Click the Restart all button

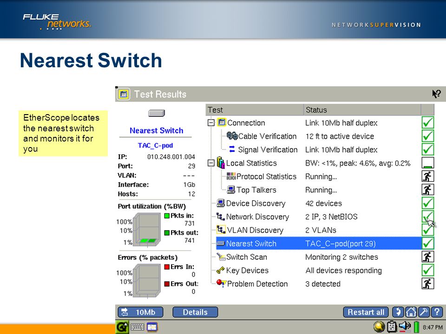[x=366, y=312]
